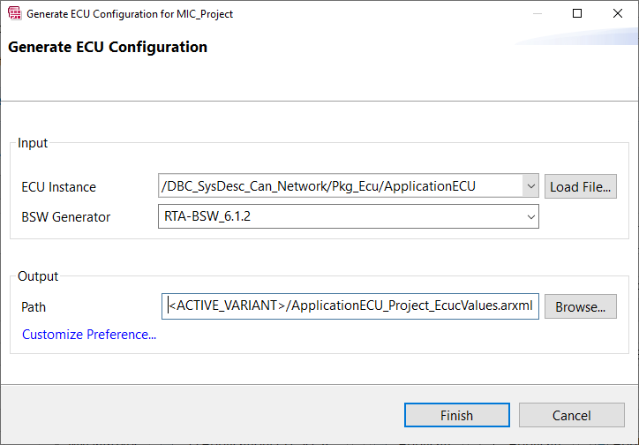Click the RTA-BSW_6.1.2 generator value

pos(207,216)
